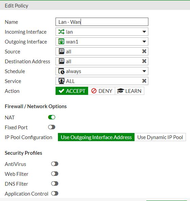Screen dimensions: 190x201
Task: Enable the Web Filter switch
Action: pos(55,174)
